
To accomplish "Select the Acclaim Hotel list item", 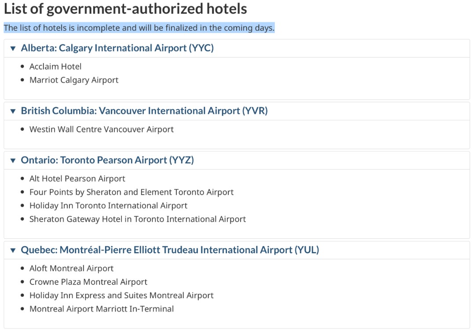I will 55,66.
